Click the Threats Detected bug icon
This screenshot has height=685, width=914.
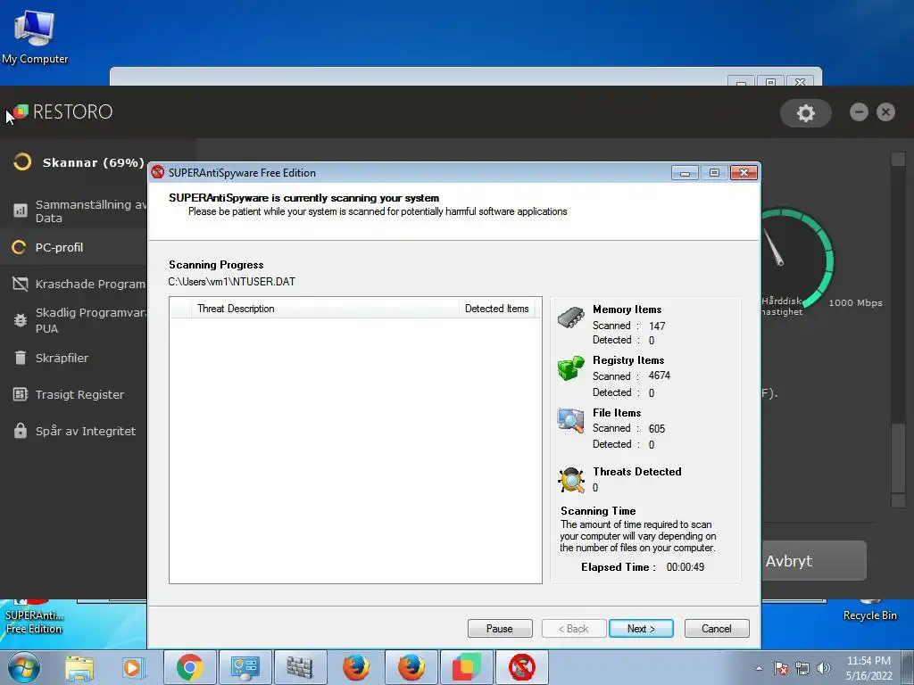point(571,480)
